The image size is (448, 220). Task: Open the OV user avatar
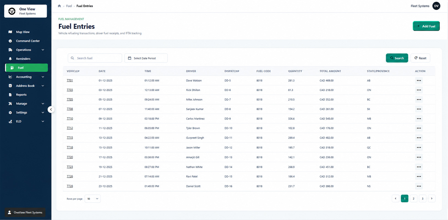(436, 6)
